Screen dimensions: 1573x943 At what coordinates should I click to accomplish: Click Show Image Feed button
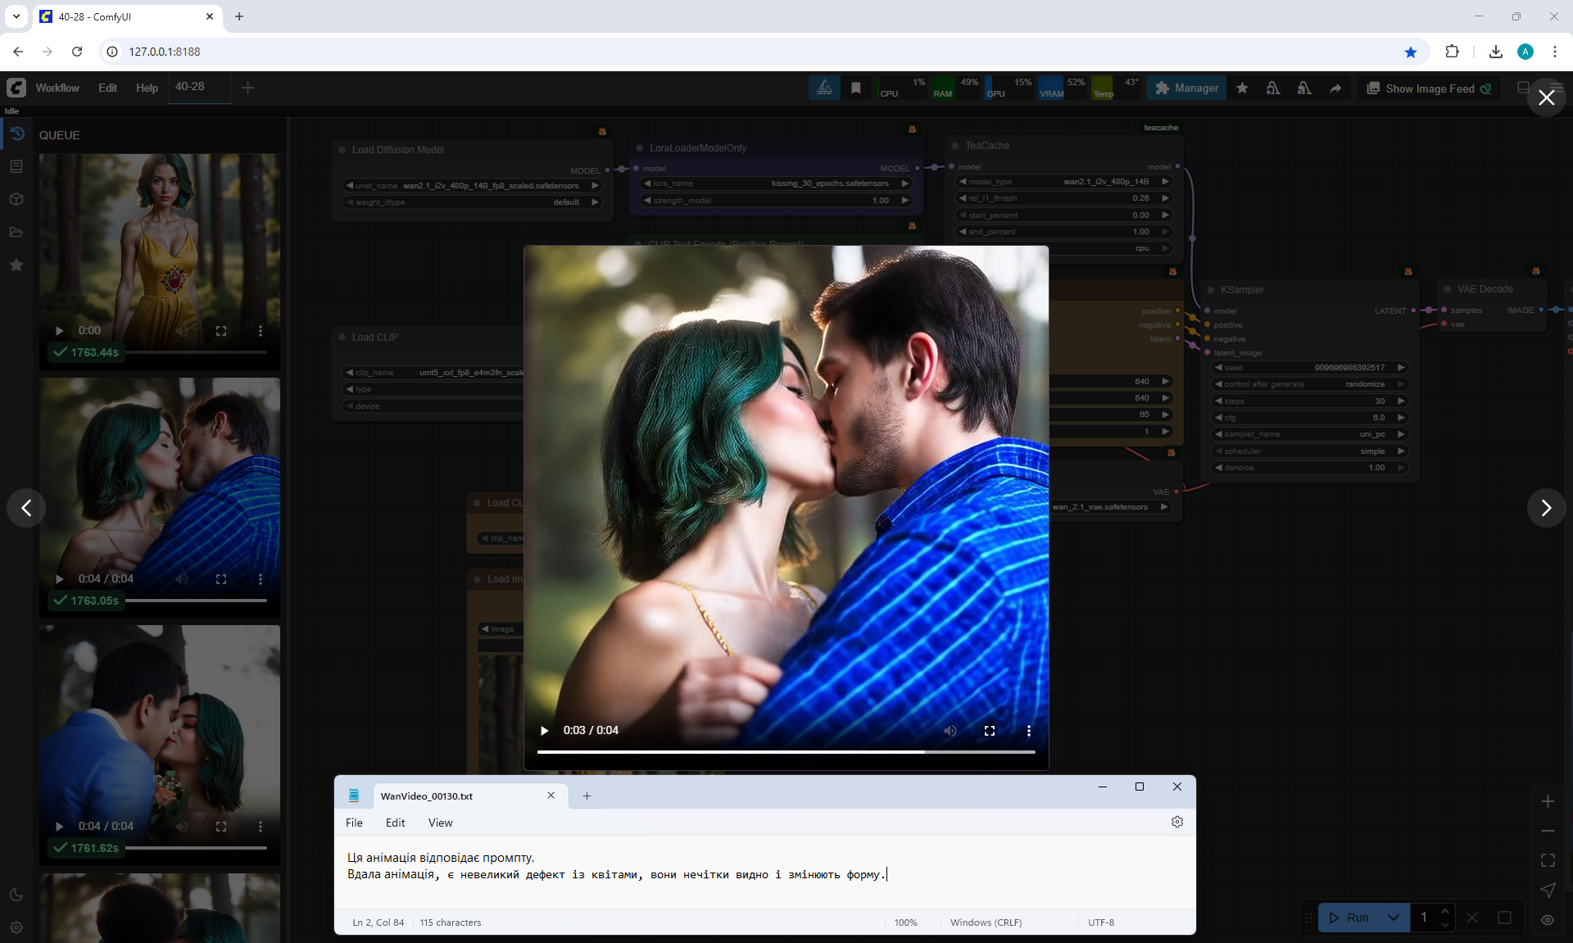1429,88
